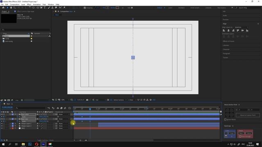
Task: Open the Effect menu
Action: tap(29, 4)
